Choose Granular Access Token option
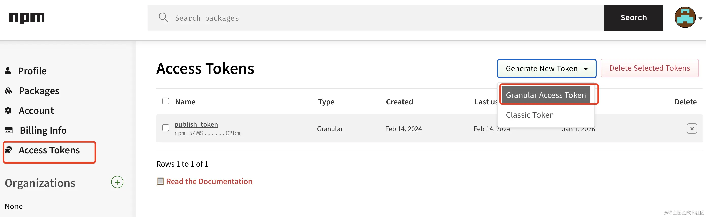This screenshot has height=217, width=706. (x=546, y=95)
